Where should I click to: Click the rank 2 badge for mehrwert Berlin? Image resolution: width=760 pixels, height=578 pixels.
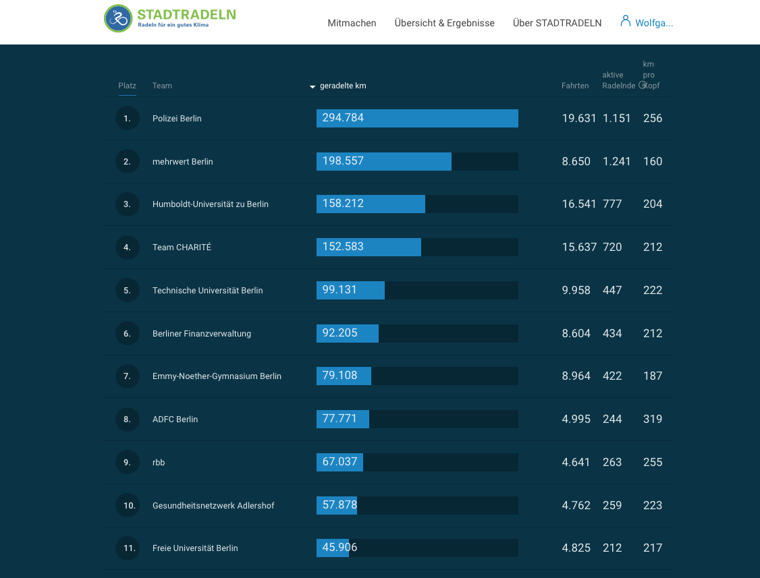[127, 161]
